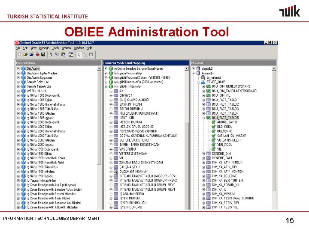Click checked-out icon of BSU_DIM_YIL
309x231 pixels.
[208, 95]
